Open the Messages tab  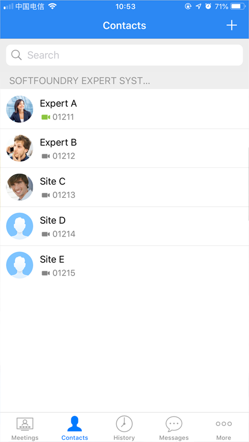[x=174, y=428]
